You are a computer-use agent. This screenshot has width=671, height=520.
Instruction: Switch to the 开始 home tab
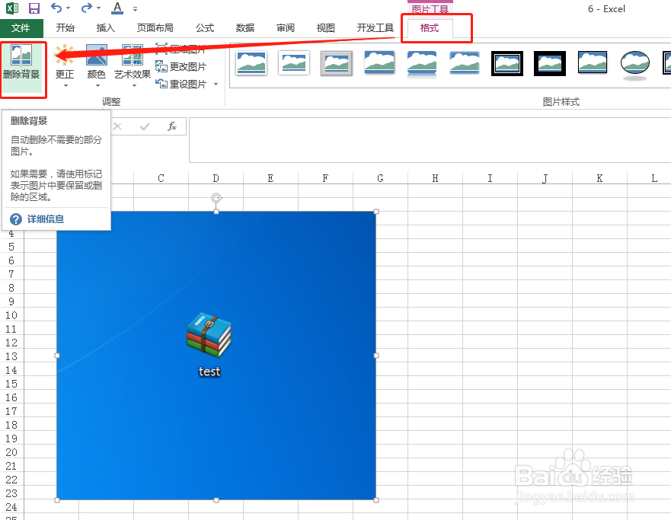click(x=65, y=28)
